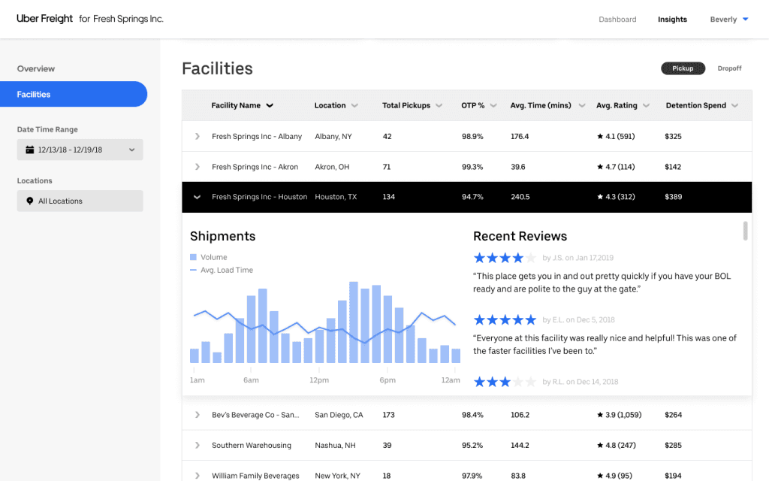Click the star icon in Albany's rating
The width and height of the screenshot is (769, 481).
600,137
